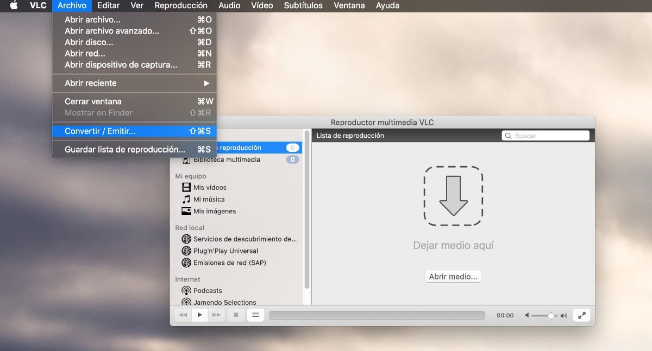
Task: Click the Jamendo Selections icon
Action: pos(186,302)
